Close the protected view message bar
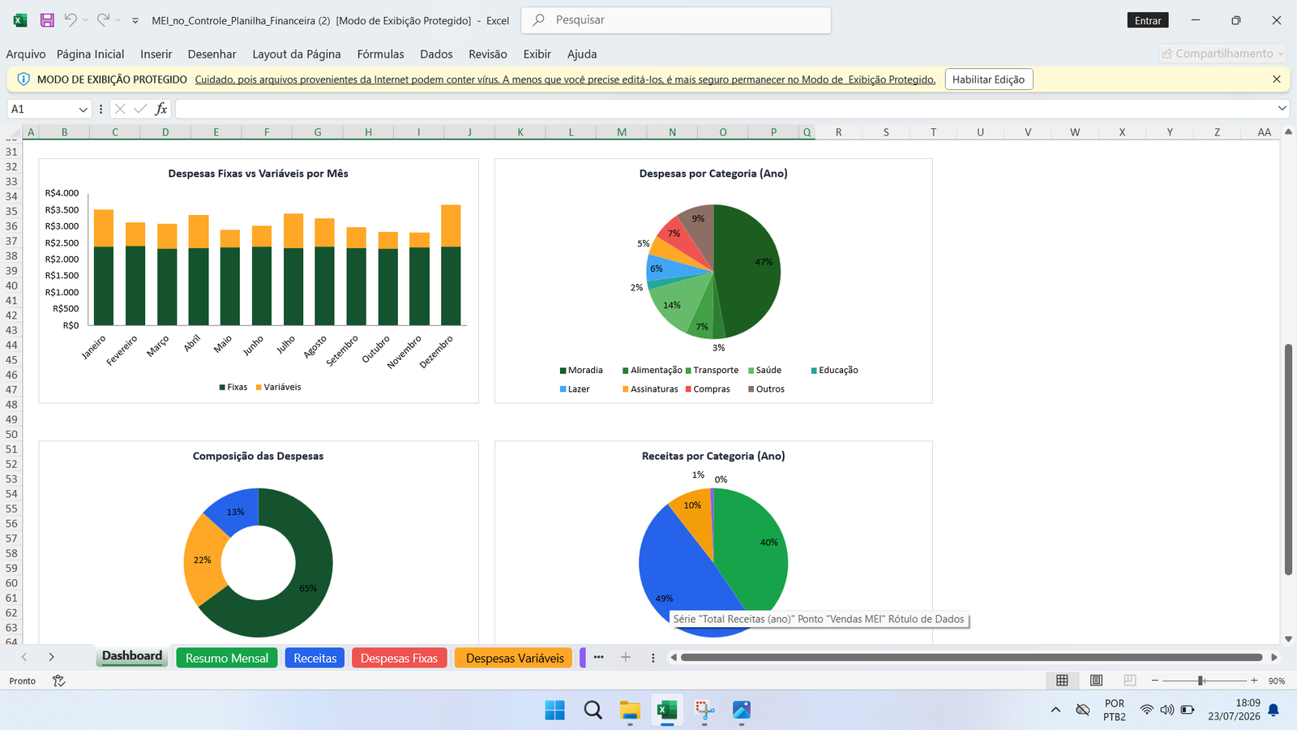Viewport: 1297px width, 730px height. (x=1277, y=79)
